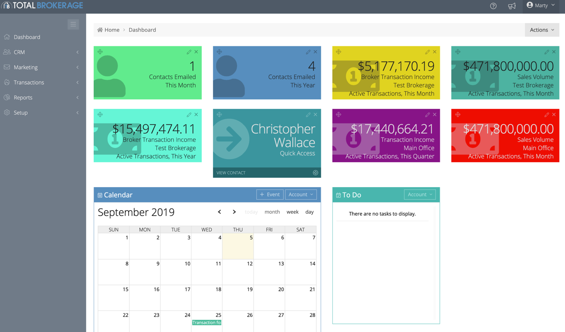Click the help question mark icon
This screenshot has height=332, width=565.
pos(493,6)
